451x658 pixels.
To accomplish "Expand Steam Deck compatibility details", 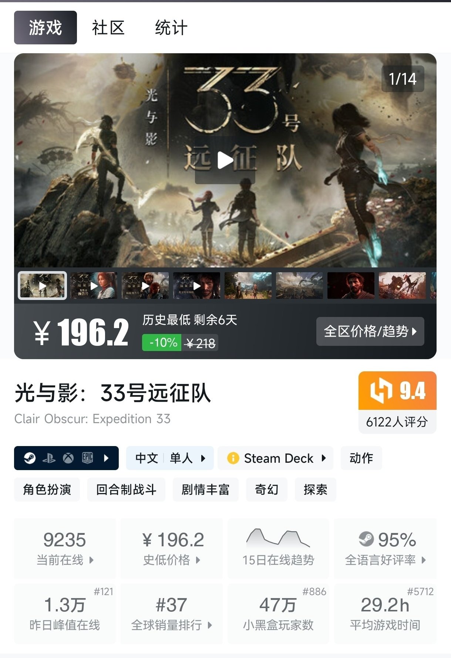I will 276,458.
